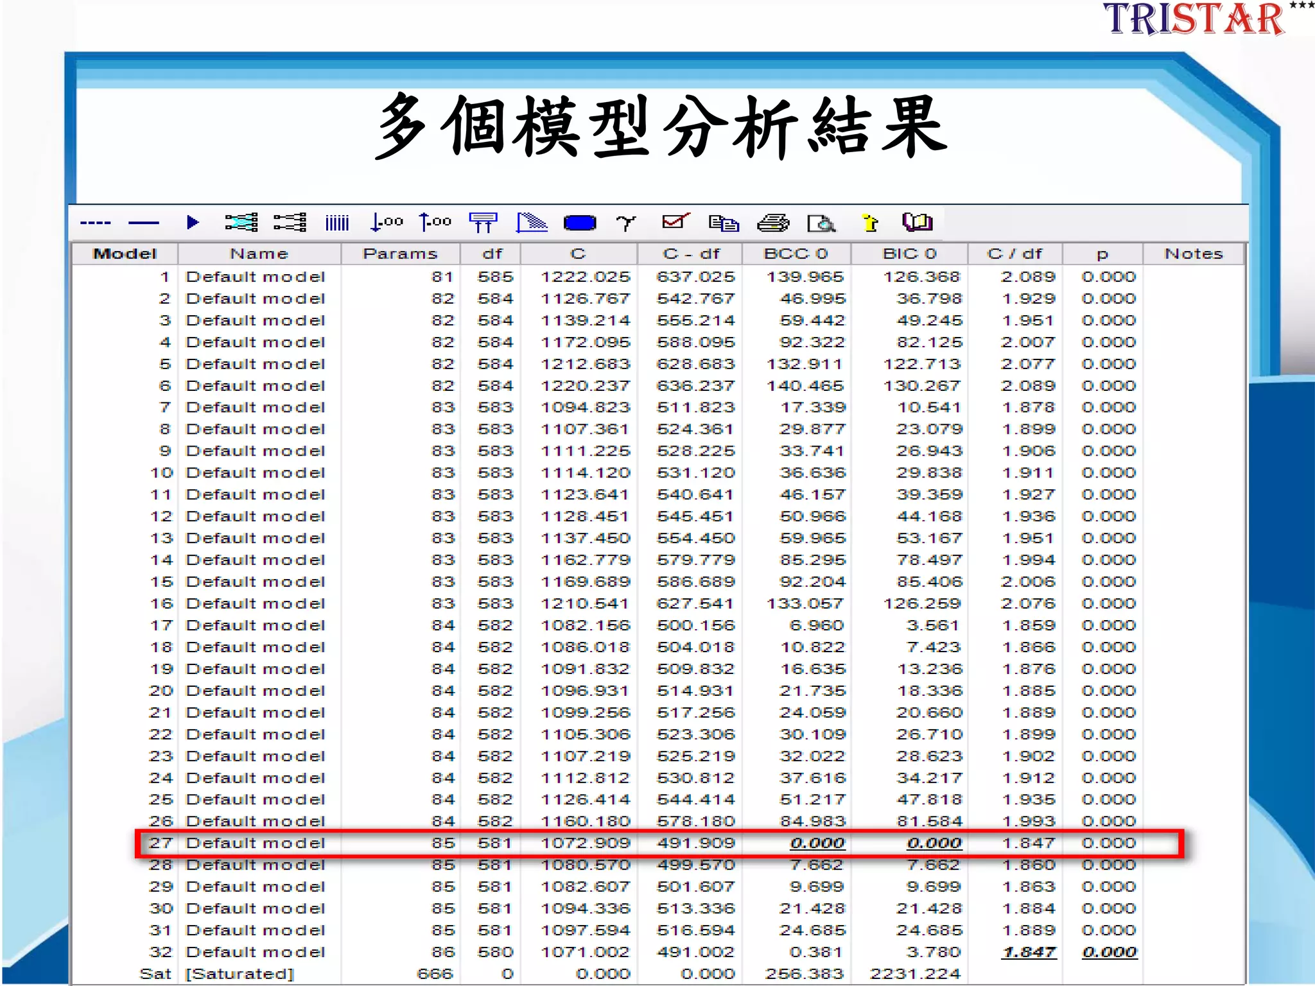Click underlined C / df value 1.847 in row 32
This screenshot has height=986, width=1315.
1029,953
